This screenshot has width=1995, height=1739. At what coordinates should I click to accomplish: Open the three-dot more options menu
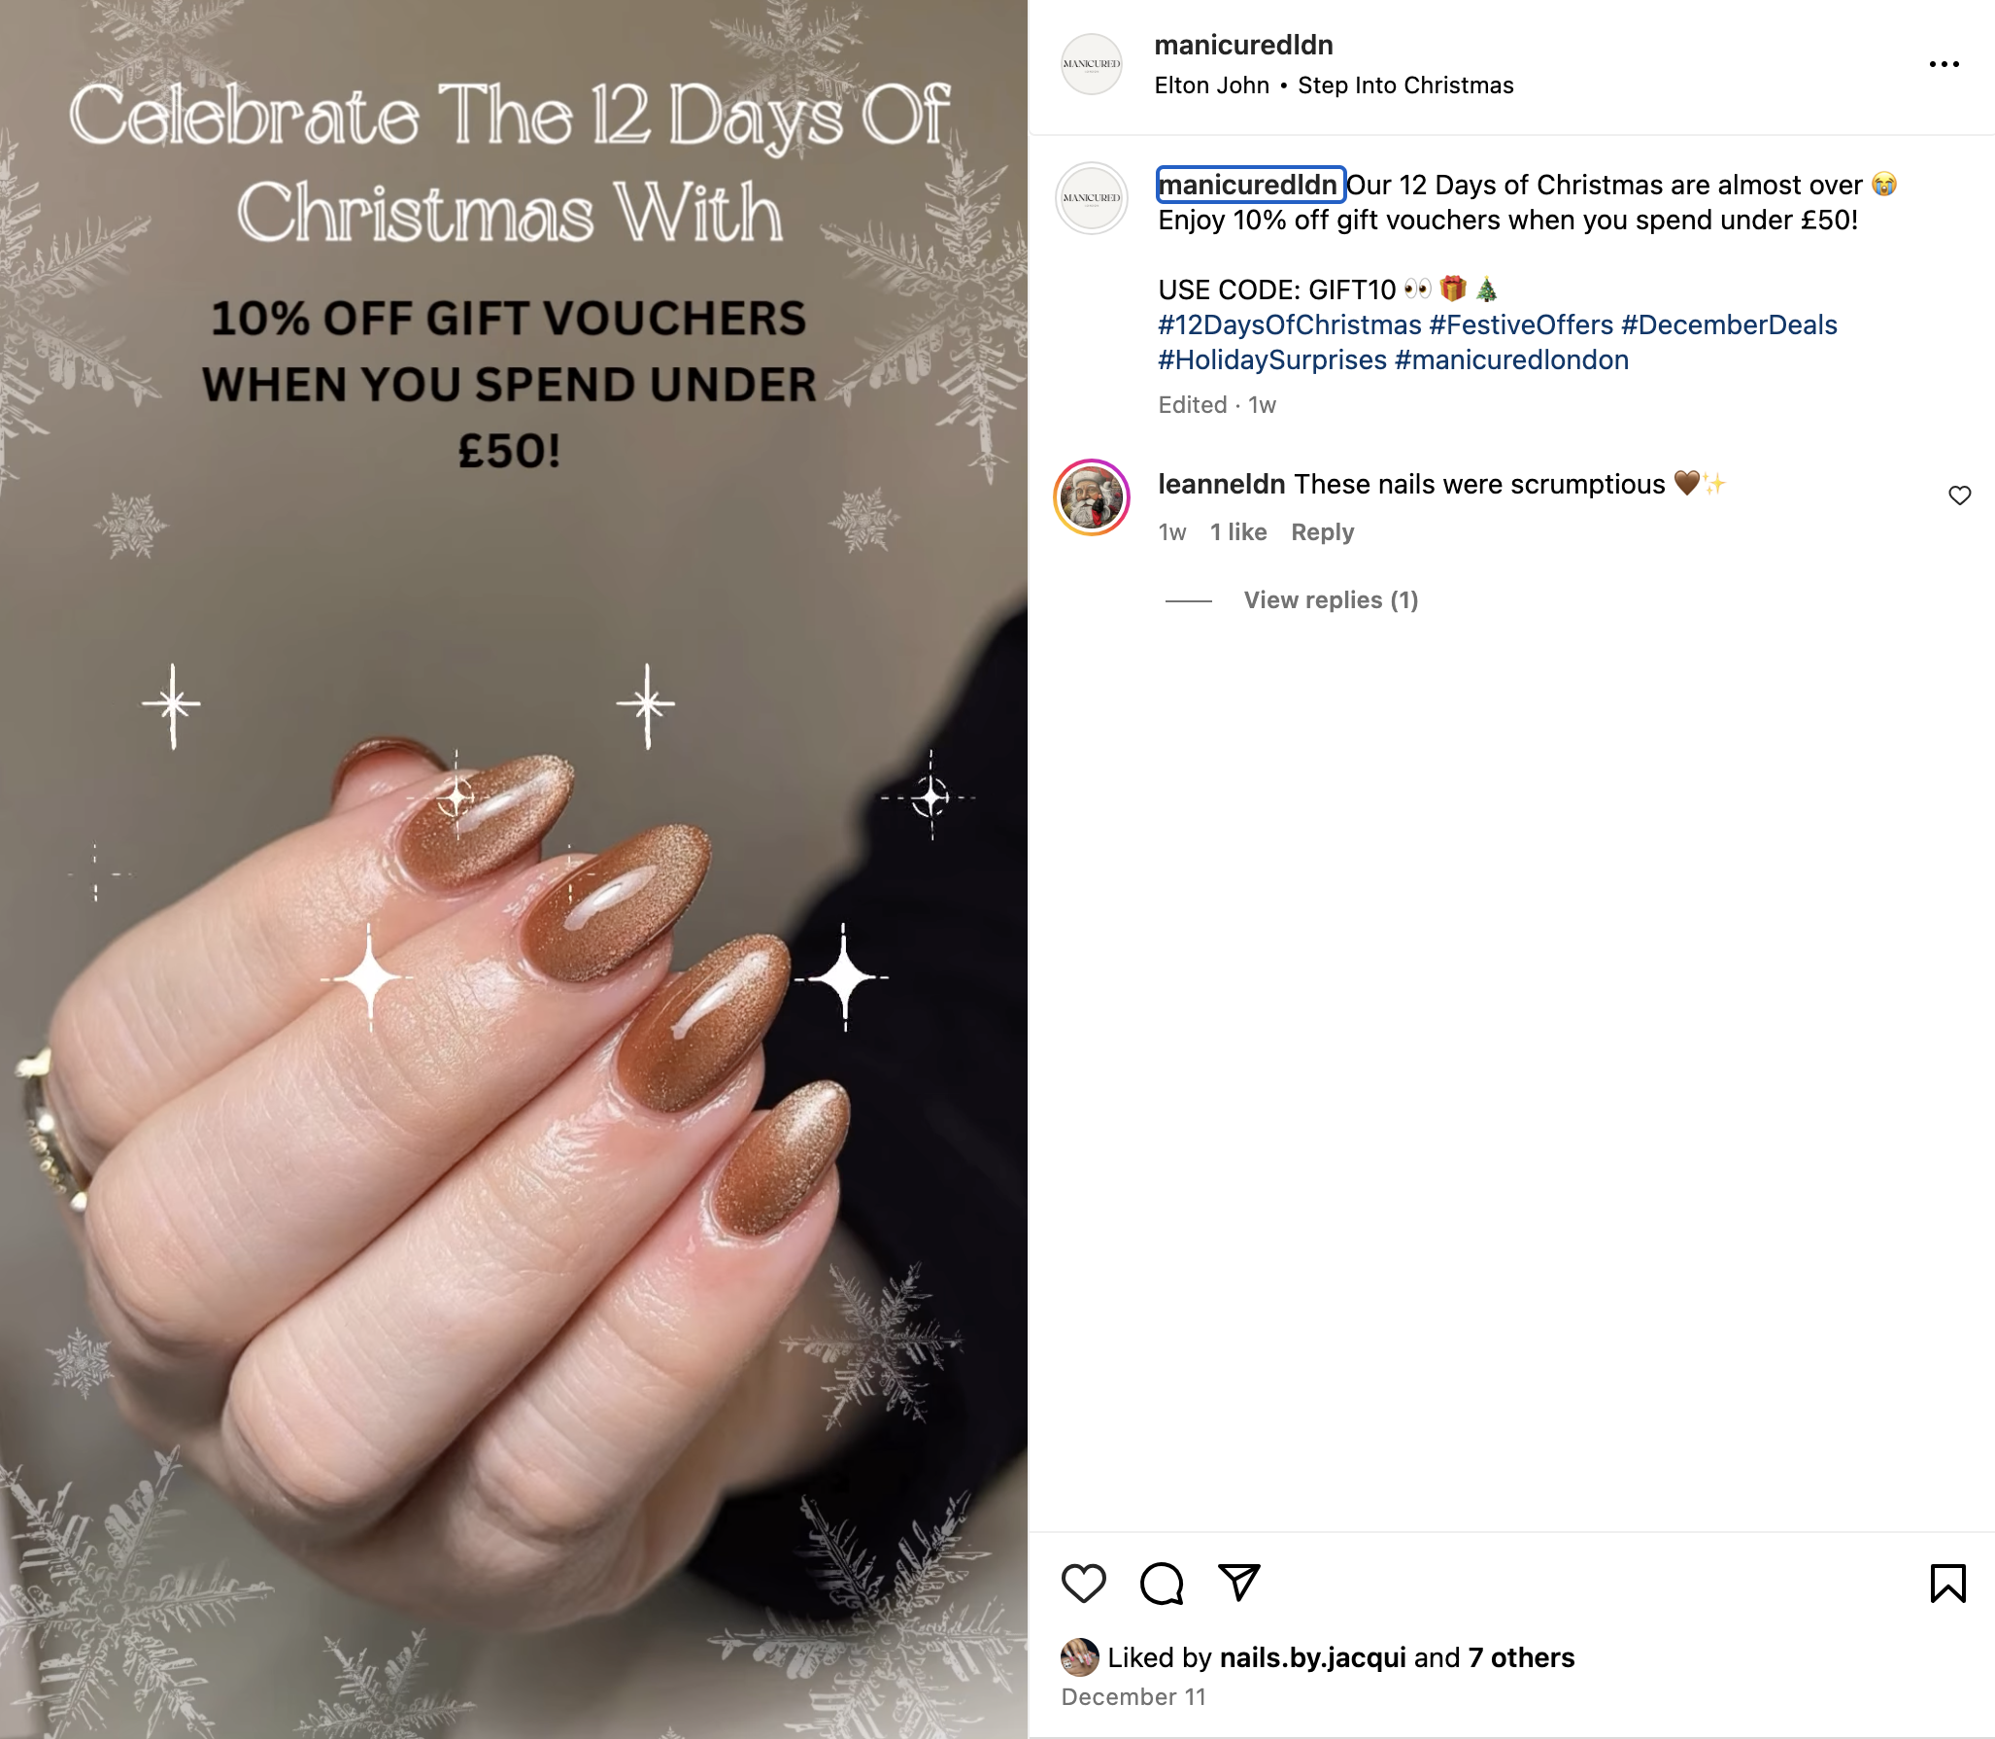tap(1944, 64)
